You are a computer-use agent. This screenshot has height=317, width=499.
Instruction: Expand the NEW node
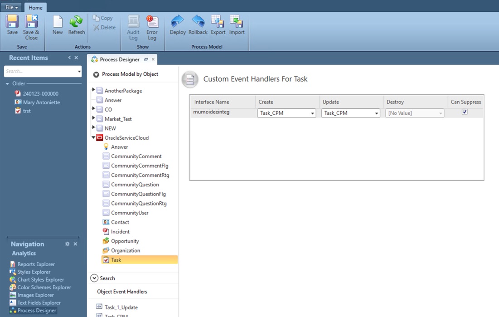point(93,127)
